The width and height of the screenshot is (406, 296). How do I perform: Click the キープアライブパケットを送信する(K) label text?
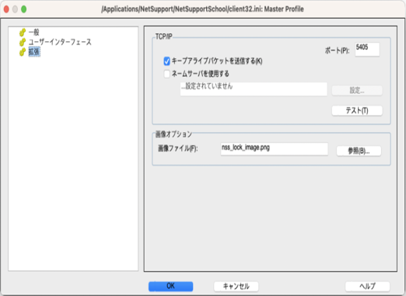click(217, 61)
